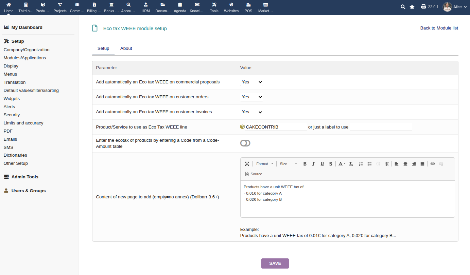Toggle Source view in the editor
Viewport: 470px width, 275px height.
(254, 174)
